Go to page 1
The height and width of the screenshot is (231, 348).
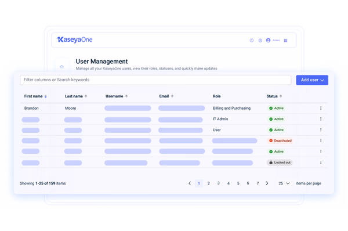[x=199, y=183]
